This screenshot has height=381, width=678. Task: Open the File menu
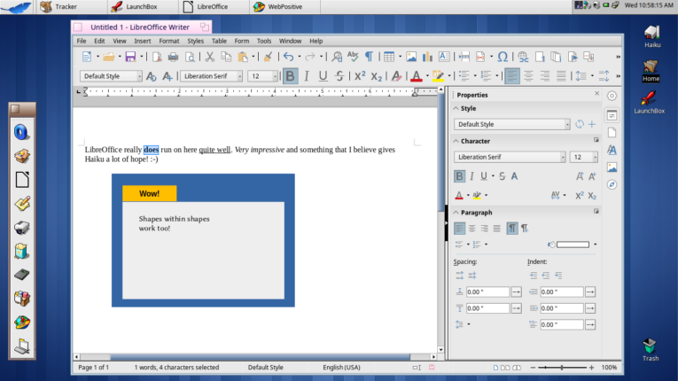[x=82, y=41]
